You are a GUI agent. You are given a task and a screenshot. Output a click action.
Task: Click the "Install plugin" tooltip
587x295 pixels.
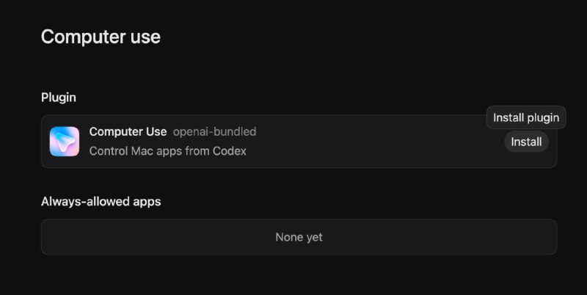pos(525,117)
